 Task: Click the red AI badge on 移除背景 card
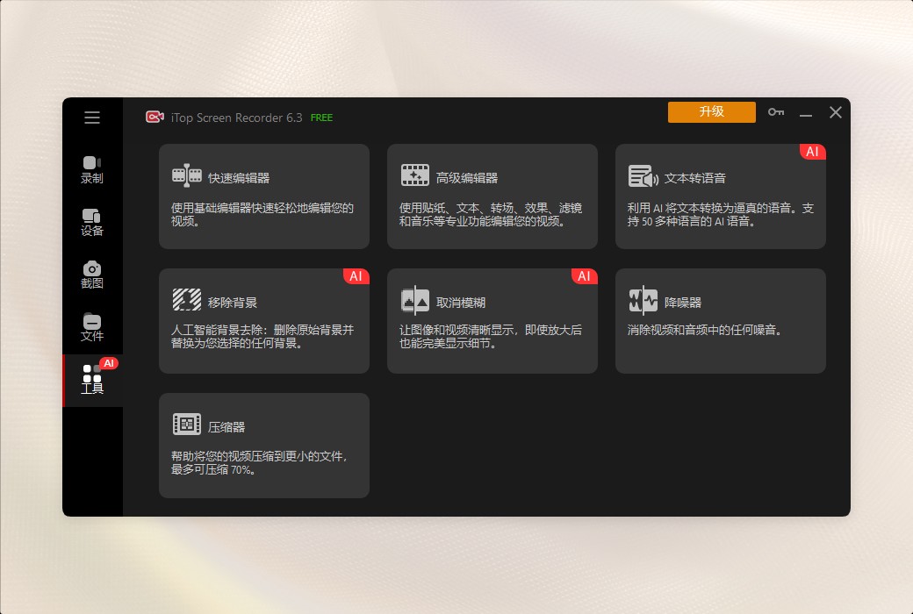tap(356, 276)
